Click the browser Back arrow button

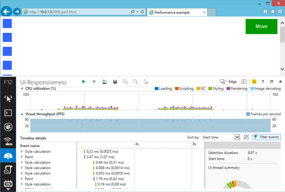[x=6, y=12]
